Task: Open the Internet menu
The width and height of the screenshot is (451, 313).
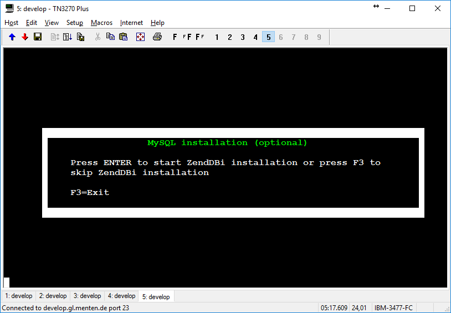Action: 131,23
